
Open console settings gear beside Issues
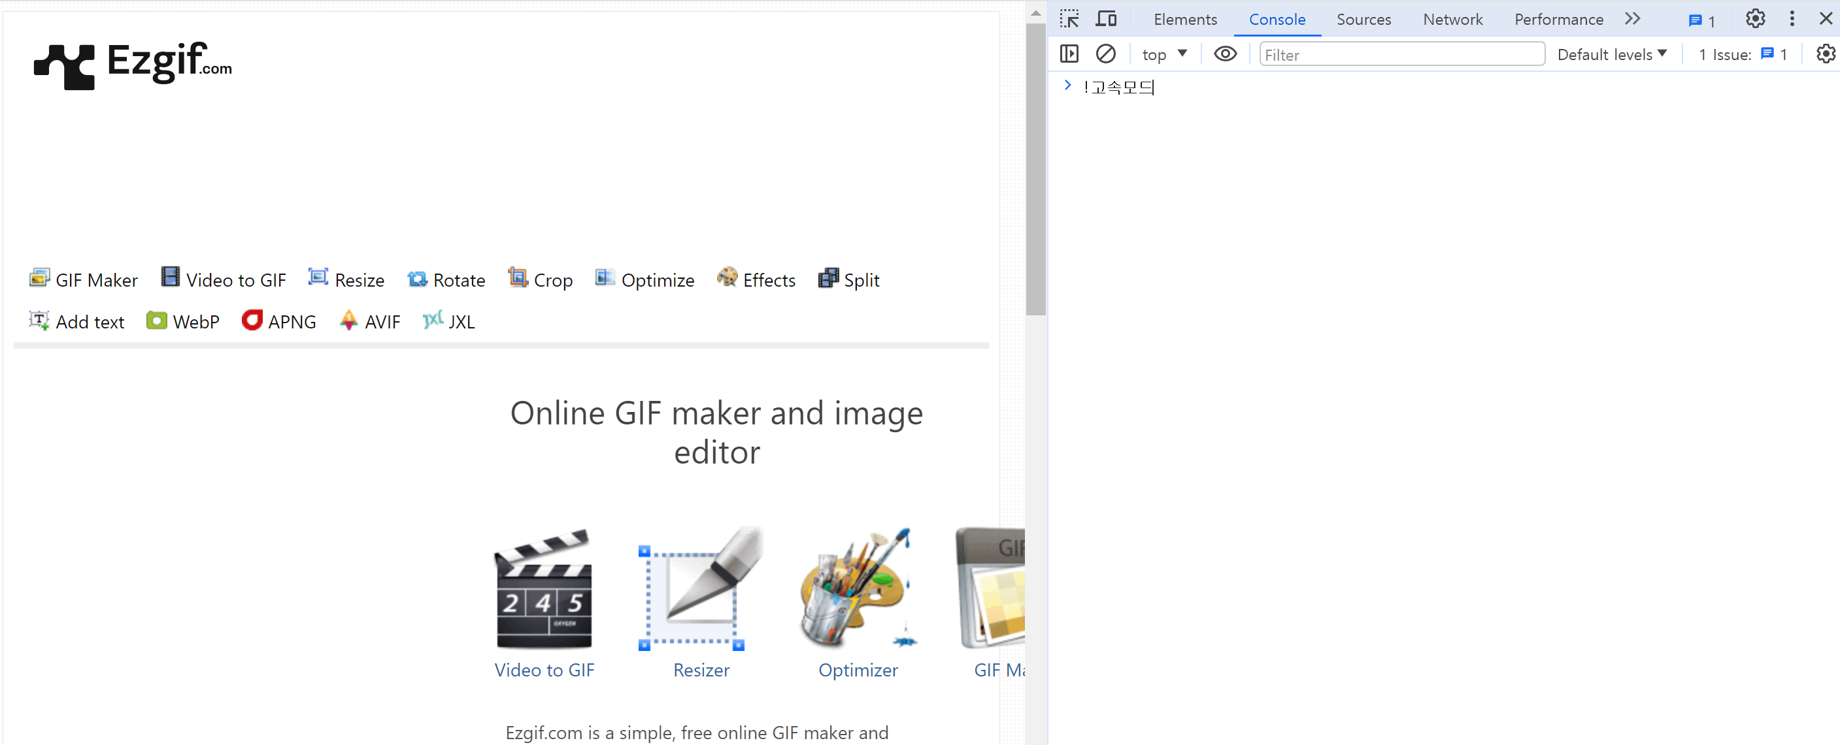(x=1825, y=54)
